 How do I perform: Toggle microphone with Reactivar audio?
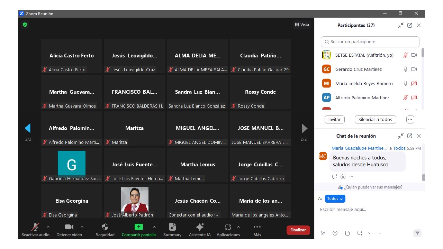coord(35,227)
